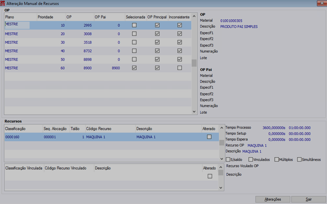327x204 pixels.
Task: Enable the S/saldo checkbox
Action: click(228, 159)
